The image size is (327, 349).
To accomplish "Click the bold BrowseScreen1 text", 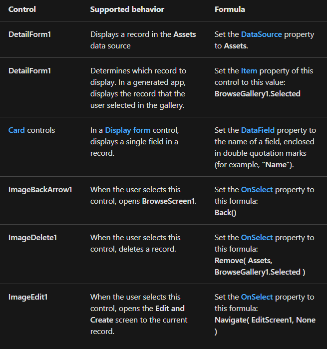I will click(168, 201).
